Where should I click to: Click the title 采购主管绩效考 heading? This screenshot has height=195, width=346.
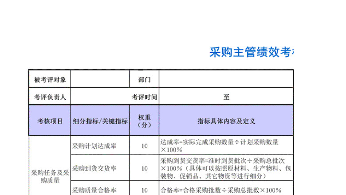[252, 52]
